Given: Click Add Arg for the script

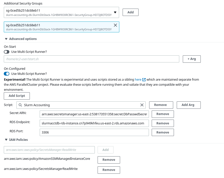Looking at the screenshot, I should (189, 105).
